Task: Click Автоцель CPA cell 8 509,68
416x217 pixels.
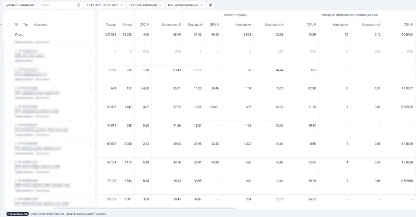Action: point(407,181)
